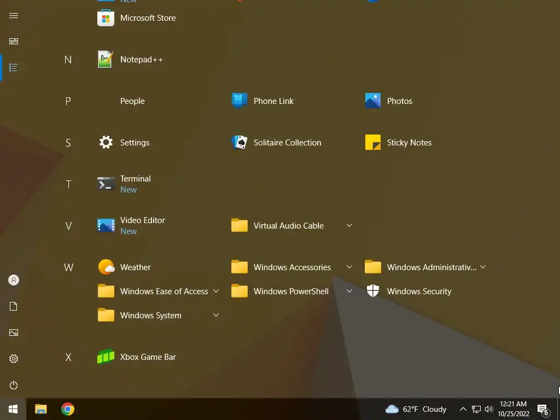Open the network status icon
Screen dimensions: 560x420
pos(476,409)
